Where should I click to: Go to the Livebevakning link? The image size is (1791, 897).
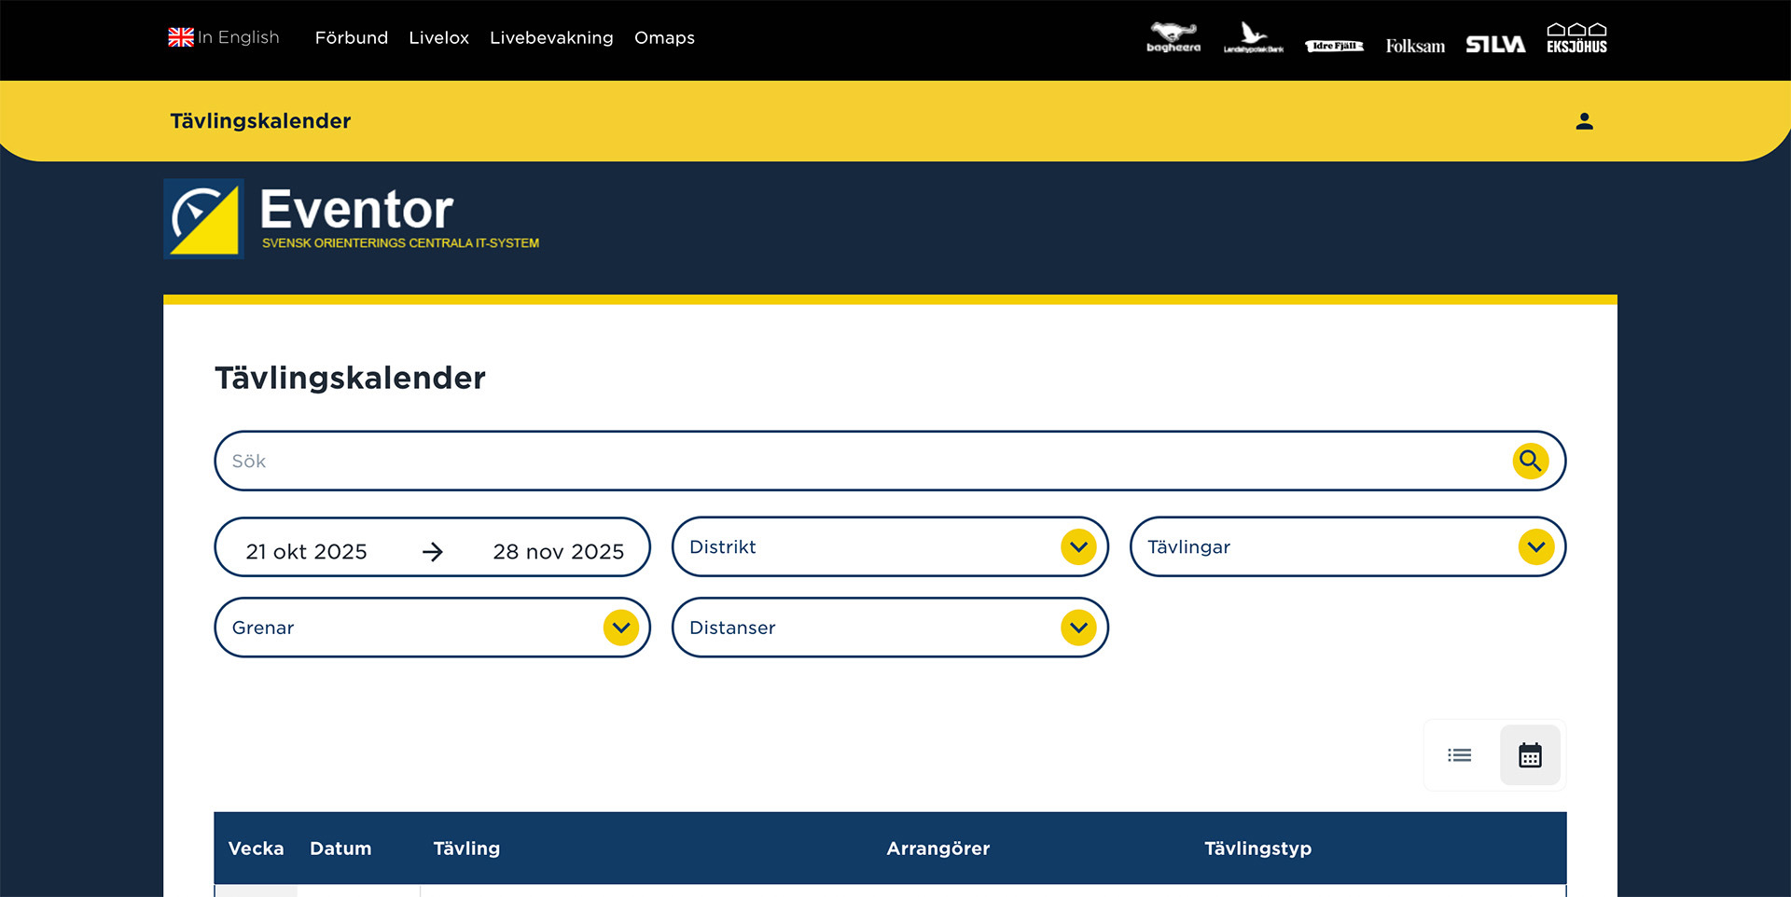(x=551, y=38)
